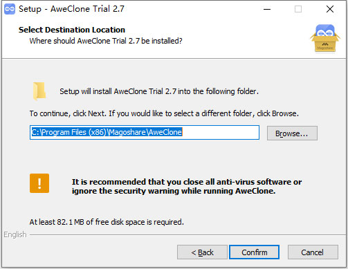Click the free disk space requirement text
Viewport: 348px width, 269px height.
pyautogui.click(x=107, y=222)
